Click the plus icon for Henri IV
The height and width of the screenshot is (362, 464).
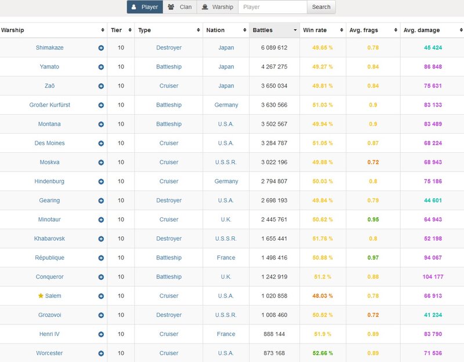click(101, 334)
